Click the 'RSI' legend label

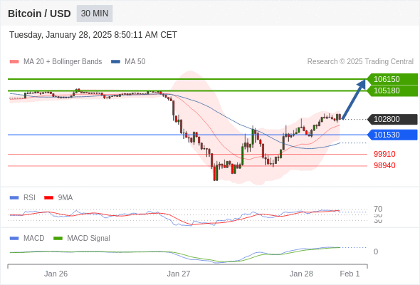coord(29,198)
